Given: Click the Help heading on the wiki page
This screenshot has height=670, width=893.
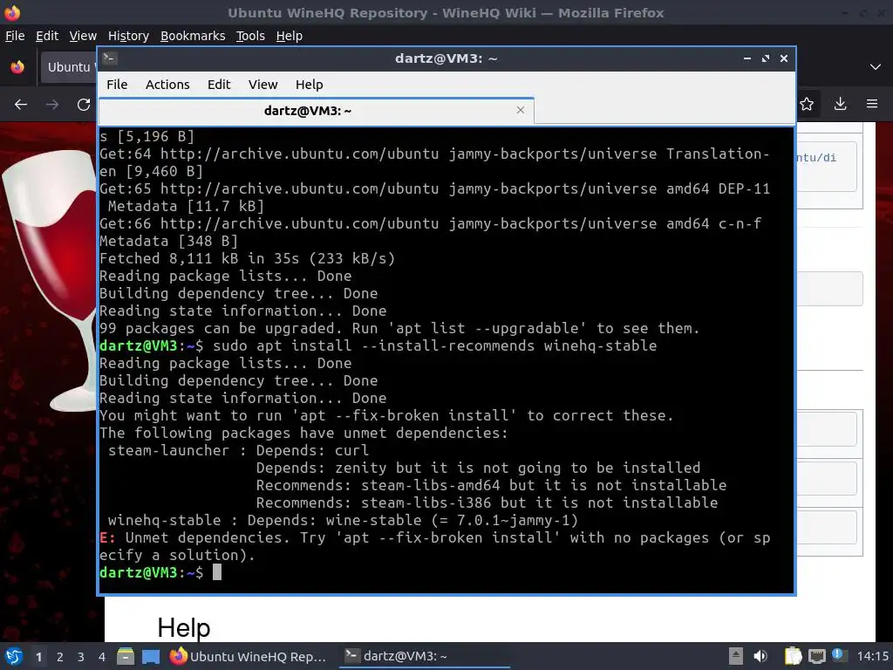Looking at the screenshot, I should (183, 628).
